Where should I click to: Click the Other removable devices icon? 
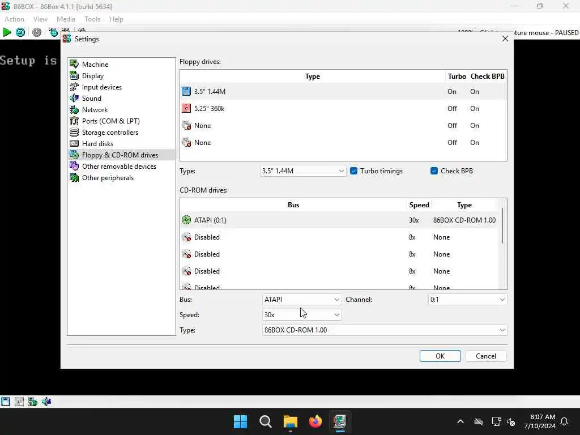(74, 166)
